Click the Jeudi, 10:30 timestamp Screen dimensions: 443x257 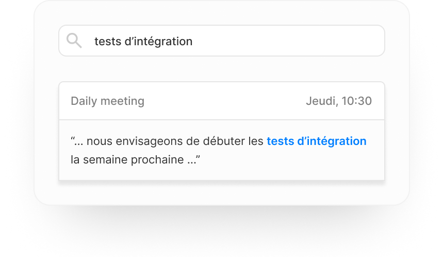[x=339, y=101]
